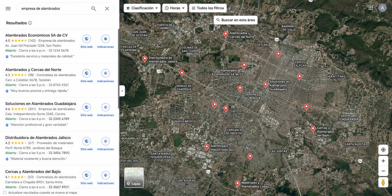Click review "Material resistente y buena atención."
Screen dimensions: 392x196
click(38, 159)
